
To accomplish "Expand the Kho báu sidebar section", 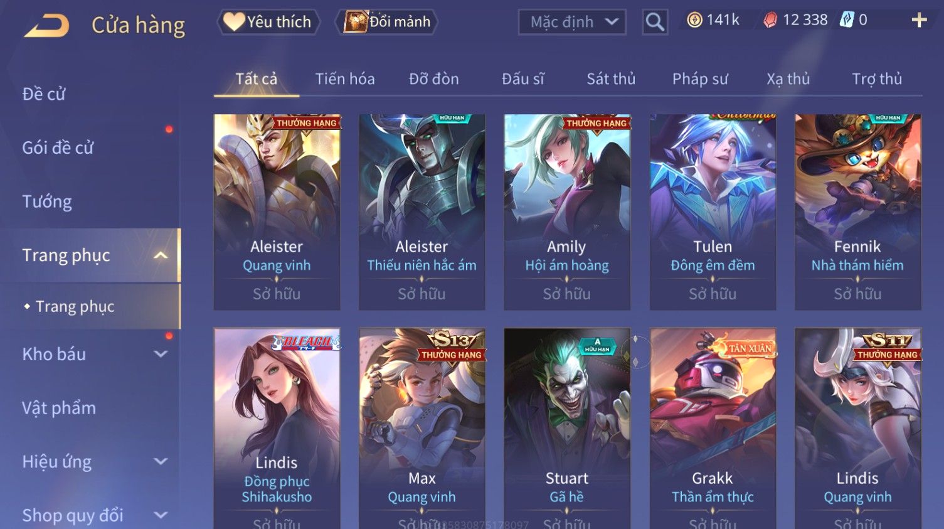I will tap(161, 354).
